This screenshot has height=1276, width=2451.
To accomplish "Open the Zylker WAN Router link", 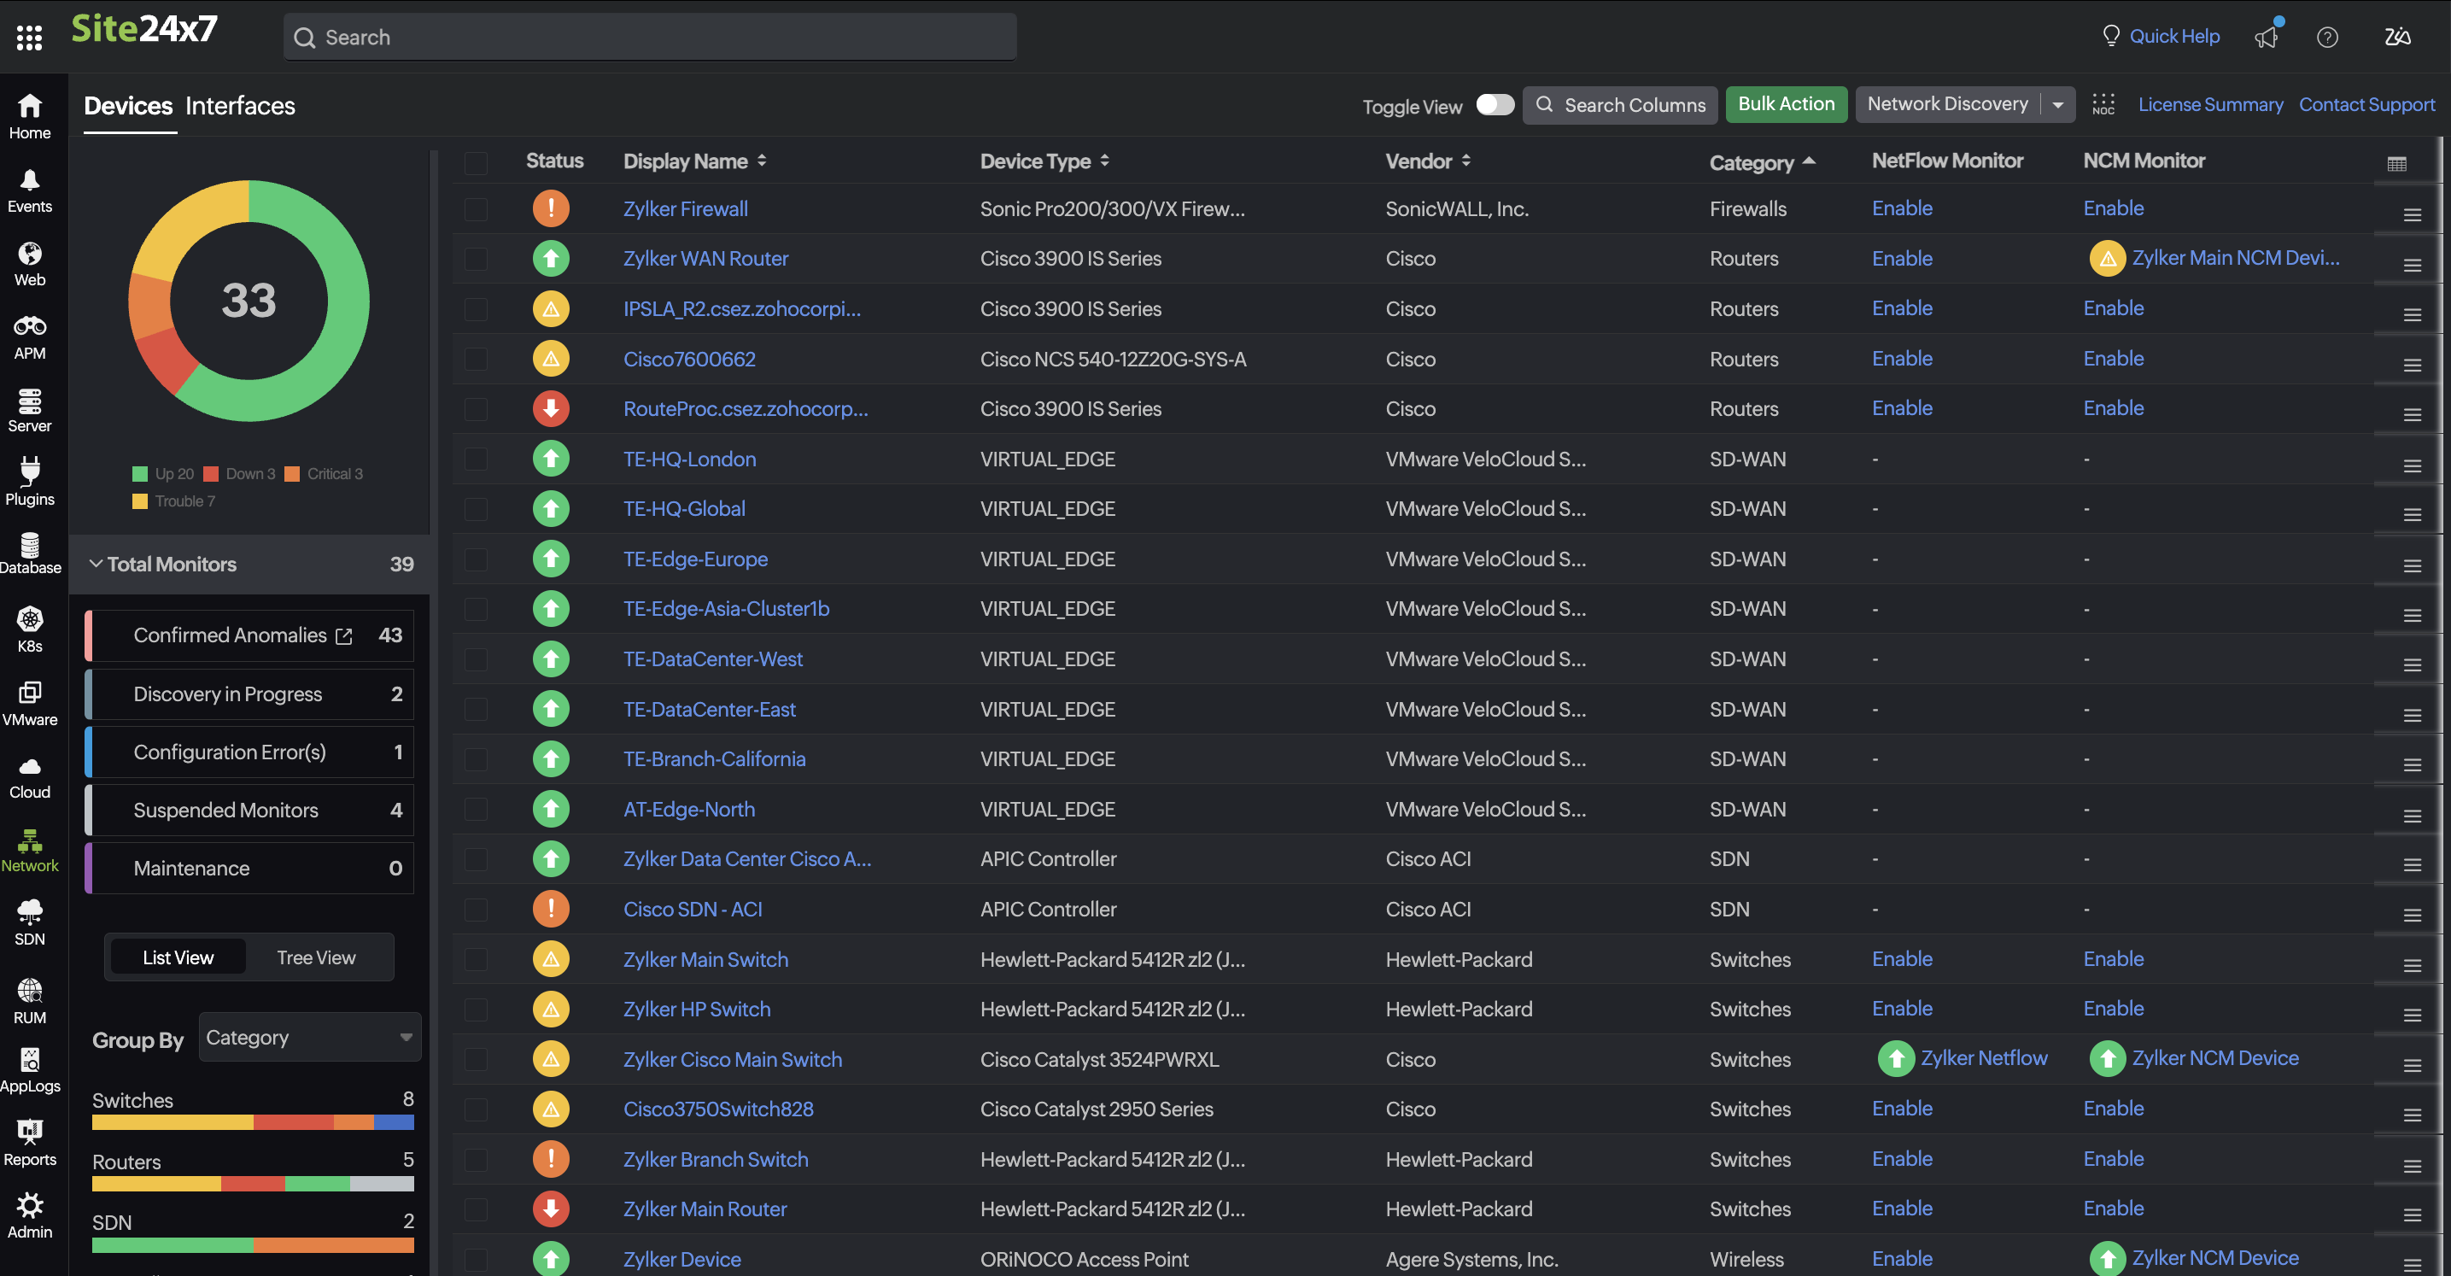I will coord(705,259).
